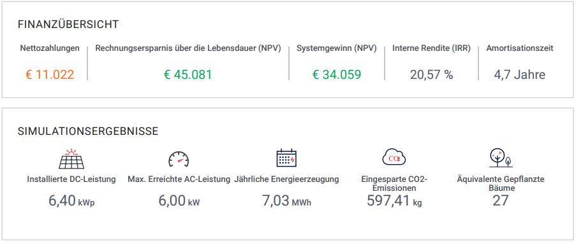The height and width of the screenshot is (243, 576).
Task: Select the SIMULATIONSERGEBNISSE heading
Action: pyautogui.click(x=88, y=131)
